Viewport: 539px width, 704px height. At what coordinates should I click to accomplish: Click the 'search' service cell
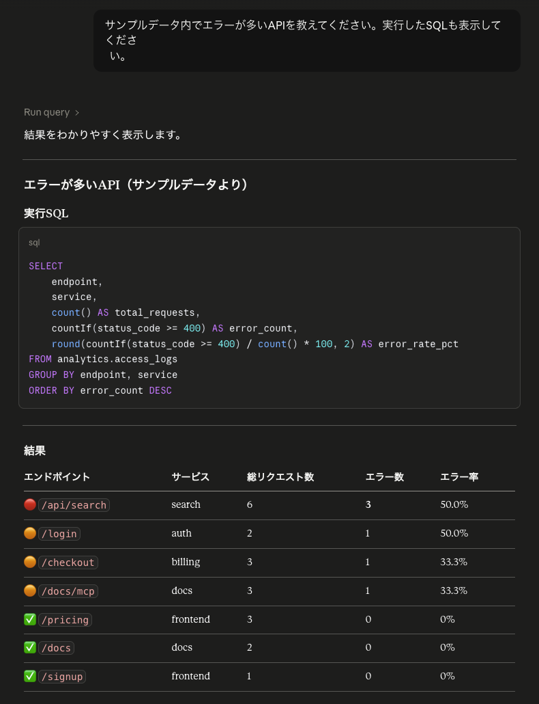[x=186, y=504]
